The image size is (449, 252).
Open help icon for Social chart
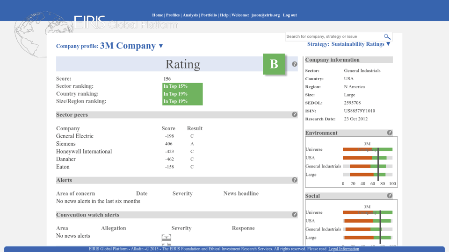pos(390,196)
